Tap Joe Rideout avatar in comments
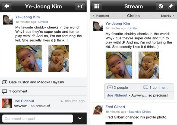The height and width of the screenshot is (125, 177). click(x=7, y=103)
